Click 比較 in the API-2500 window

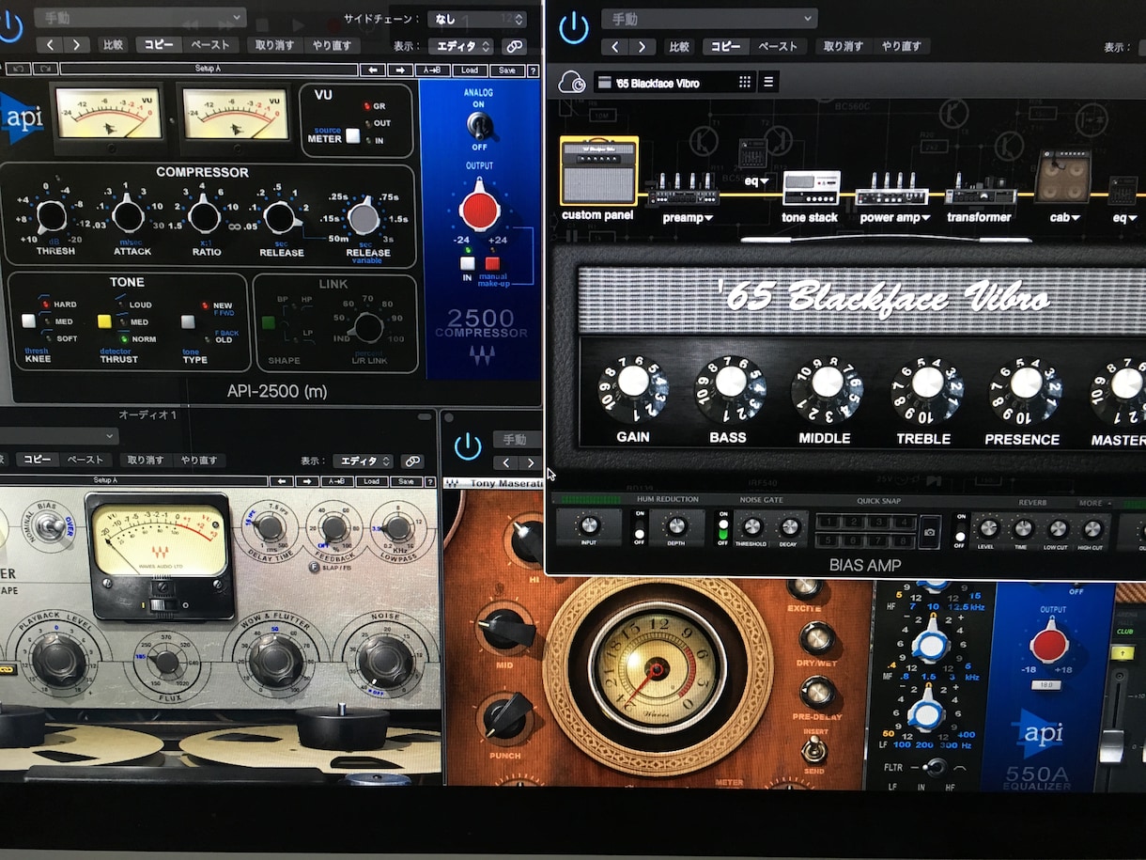pos(113,45)
